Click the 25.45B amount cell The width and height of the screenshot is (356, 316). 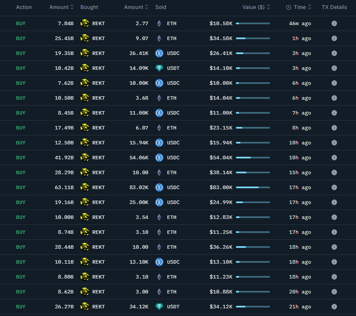tap(64, 38)
